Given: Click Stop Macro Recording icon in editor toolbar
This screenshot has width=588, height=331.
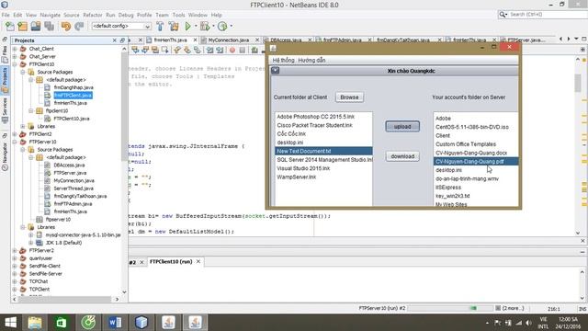Looking at the screenshot, I should pyautogui.click(x=243, y=50).
